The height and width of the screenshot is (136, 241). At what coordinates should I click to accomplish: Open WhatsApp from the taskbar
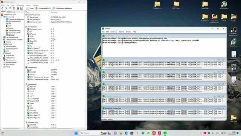click(148, 133)
